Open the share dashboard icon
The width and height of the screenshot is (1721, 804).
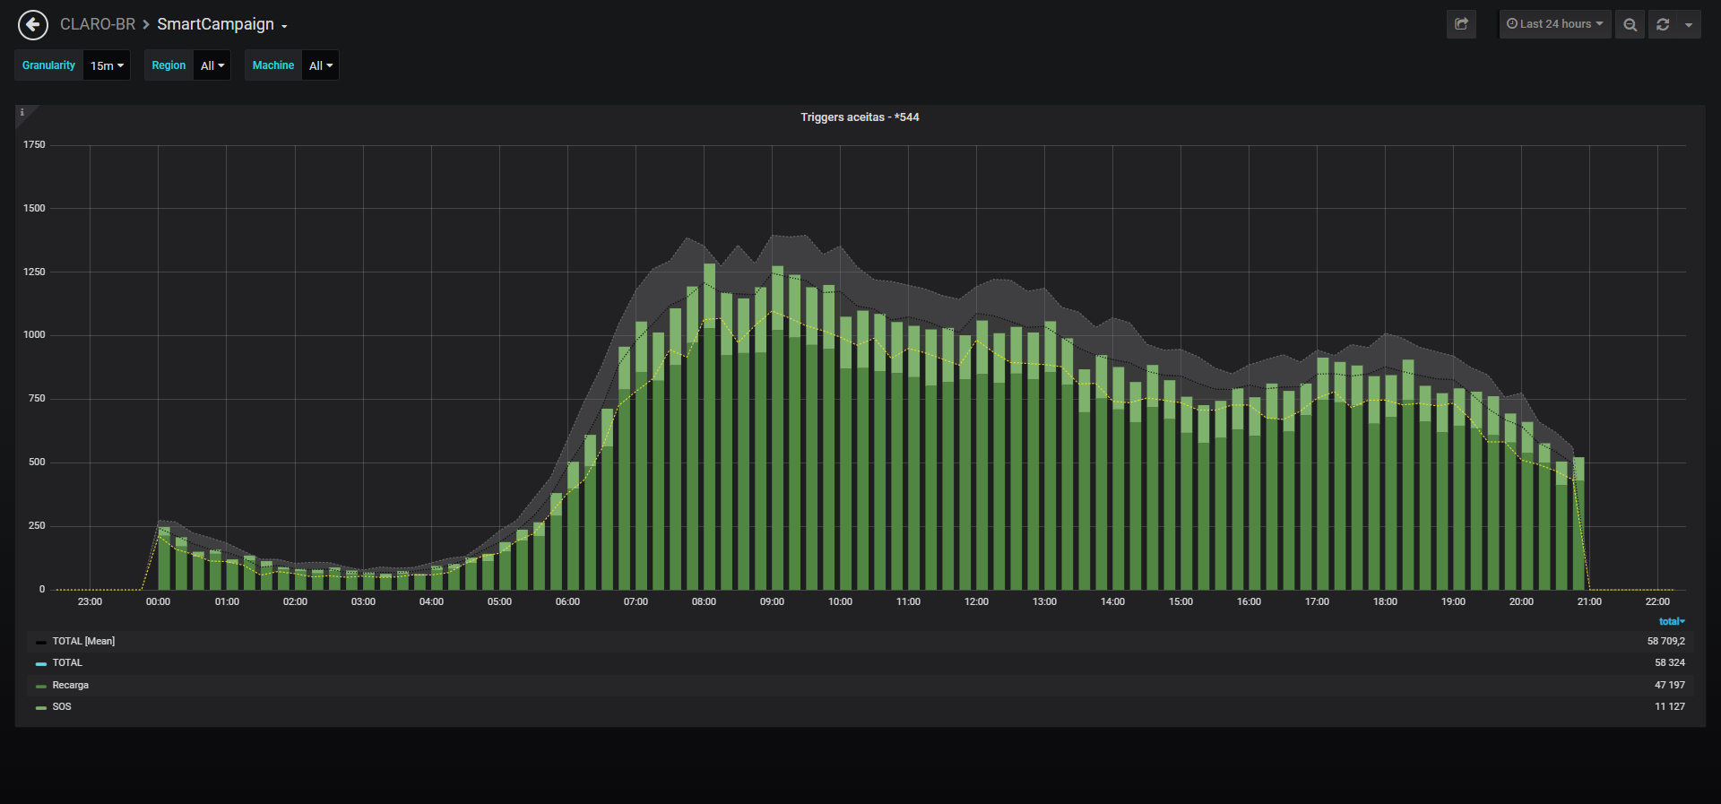[1461, 24]
